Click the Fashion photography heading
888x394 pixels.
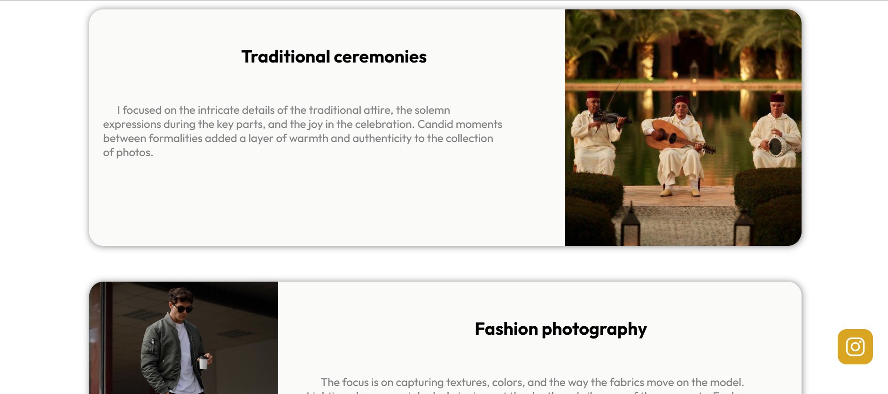tap(561, 329)
